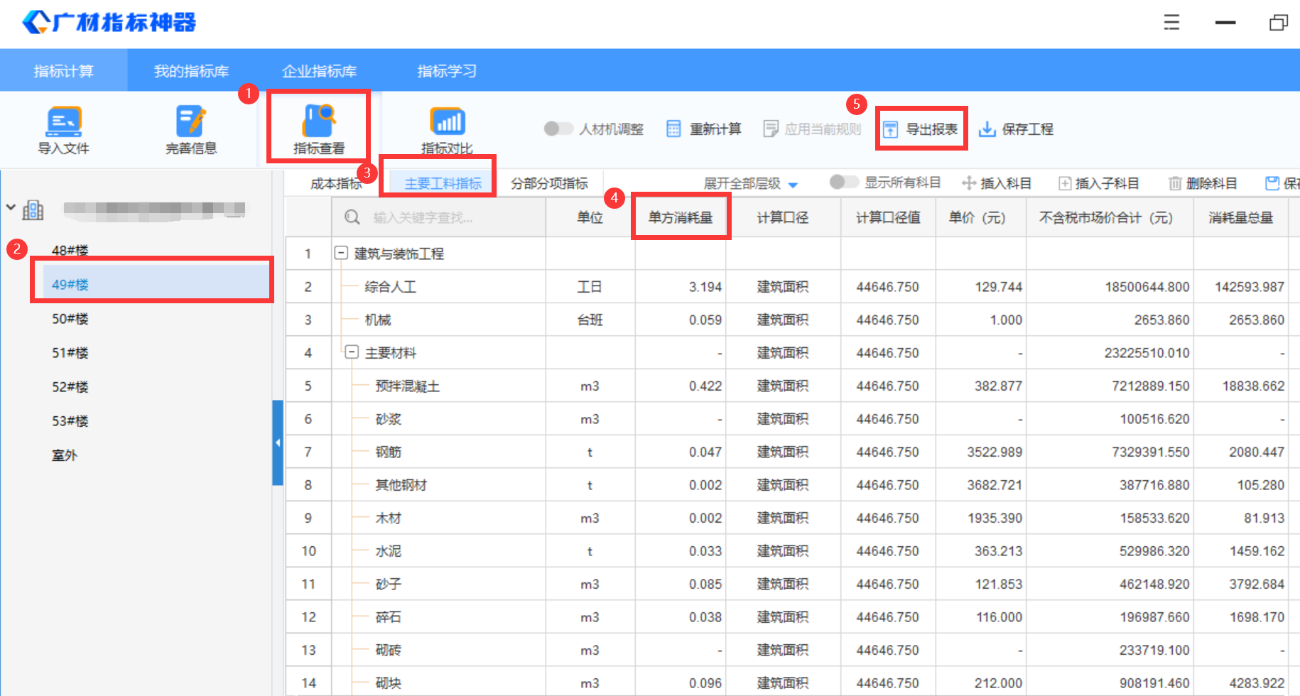The width and height of the screenshot is (1300, 696).
Task: Select the 主要工料指标 tab
Action: point(443,183)
